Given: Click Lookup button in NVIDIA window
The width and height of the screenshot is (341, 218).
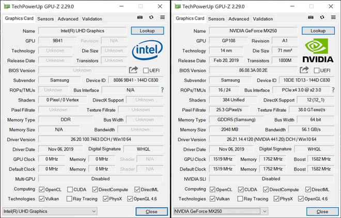Looking at the screenshot, I should pos(318,31).
